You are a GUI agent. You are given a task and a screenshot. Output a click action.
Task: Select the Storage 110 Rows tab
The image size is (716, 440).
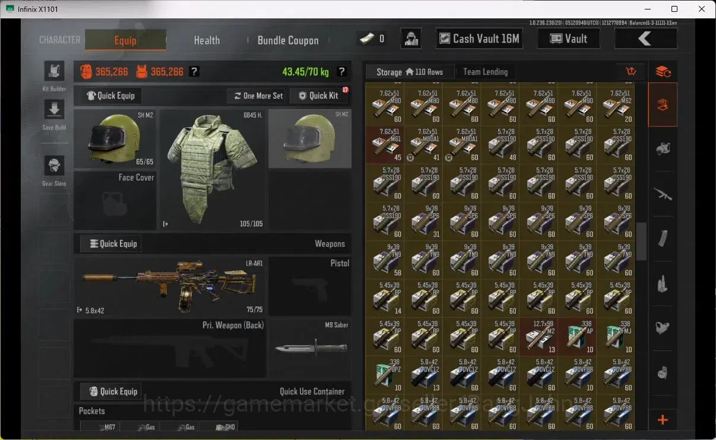tap(410, 72)
